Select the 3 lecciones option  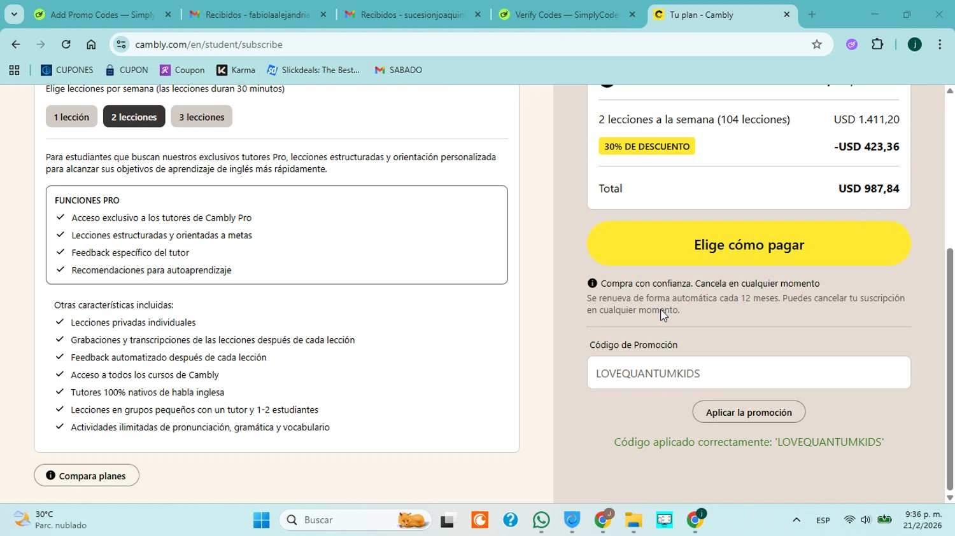click(x=201, y=117)
